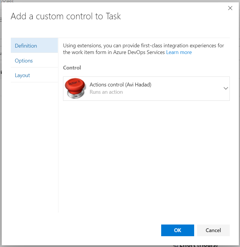Click the 'Runs an action' subtitle
Screen dimensions: 240x247
tap(106, 92)
